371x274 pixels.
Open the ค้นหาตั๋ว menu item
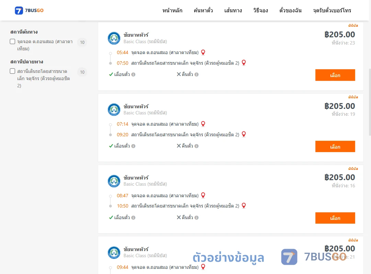pos(203,10)
